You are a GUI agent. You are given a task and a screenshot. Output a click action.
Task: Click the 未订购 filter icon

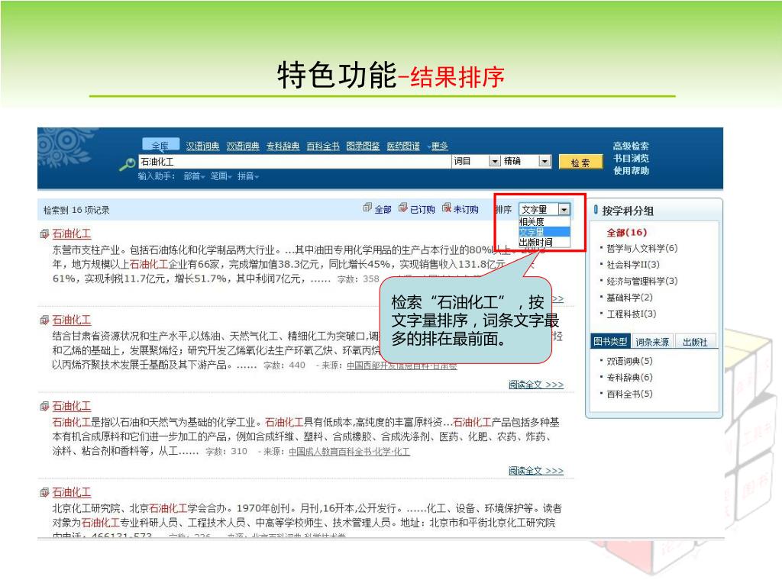[x=447, y=208]
